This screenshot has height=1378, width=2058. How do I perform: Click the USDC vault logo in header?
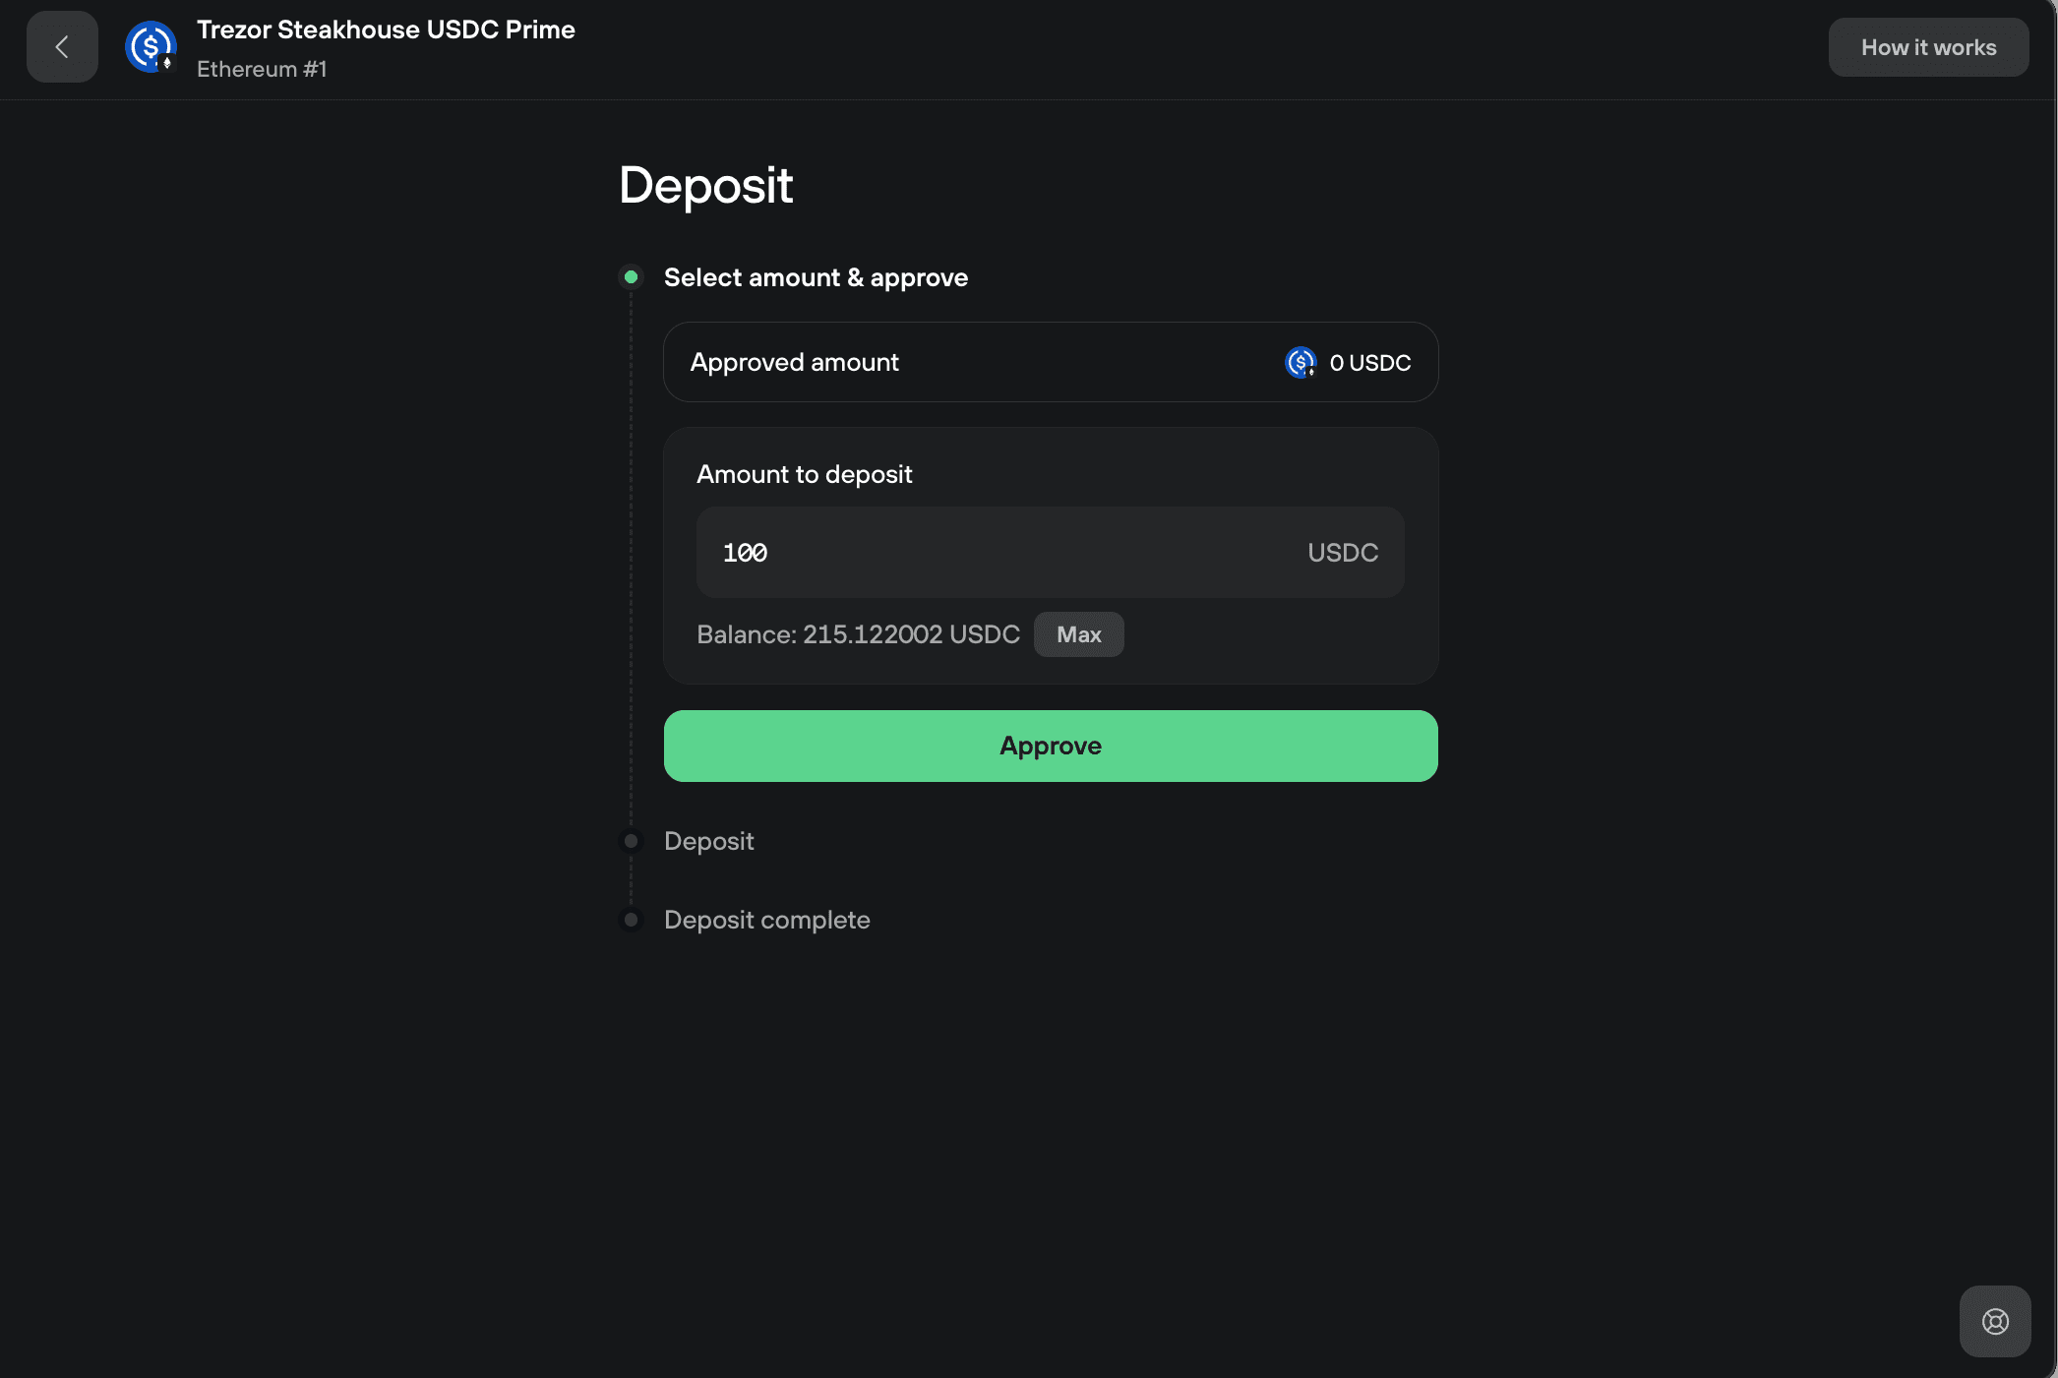point(151,46)
